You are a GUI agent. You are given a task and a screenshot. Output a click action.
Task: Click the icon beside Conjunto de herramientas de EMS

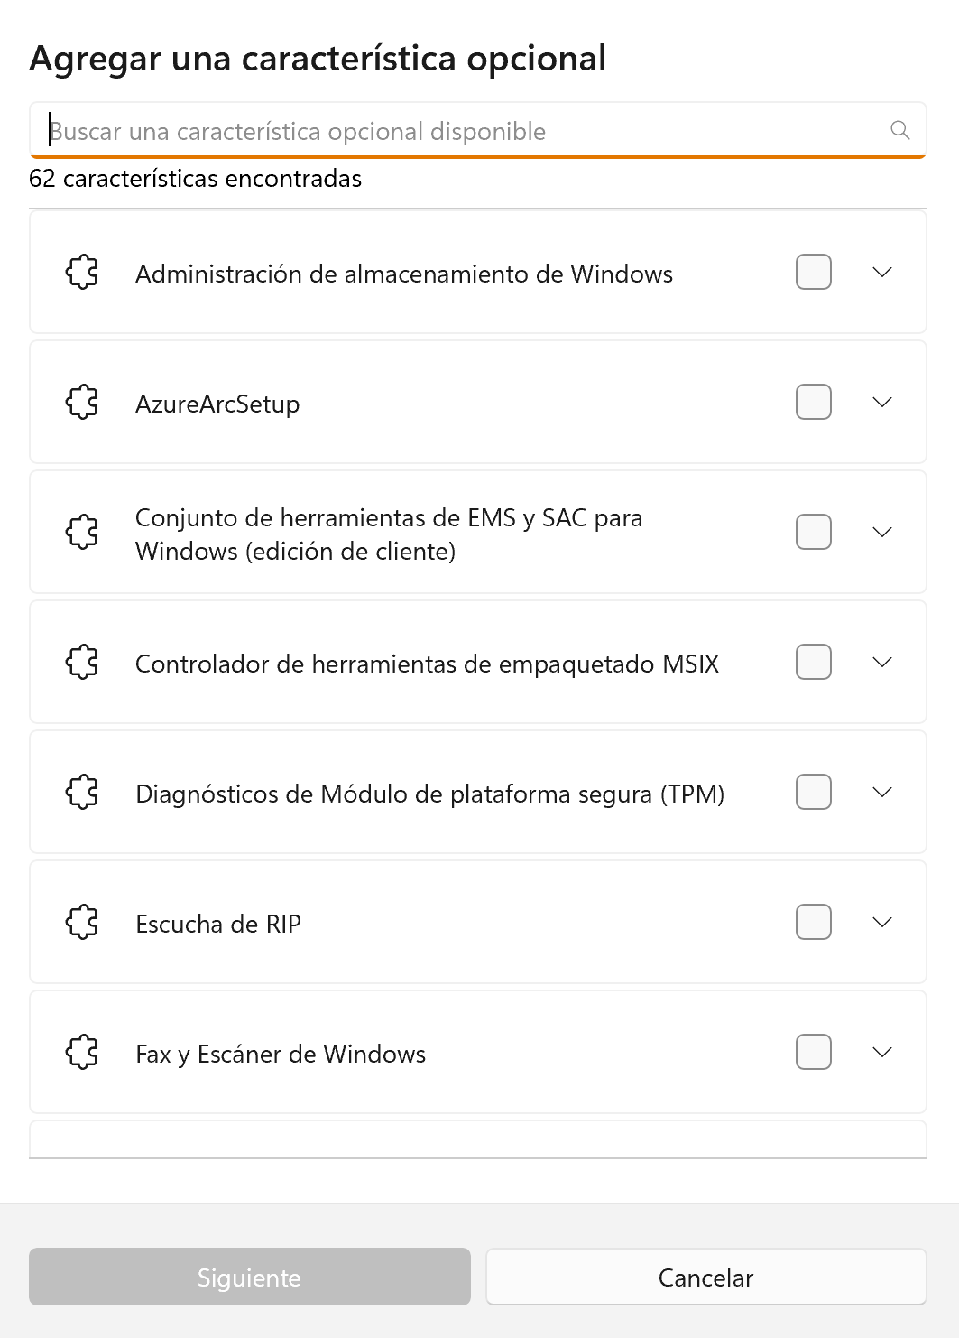tap(82, 533)
